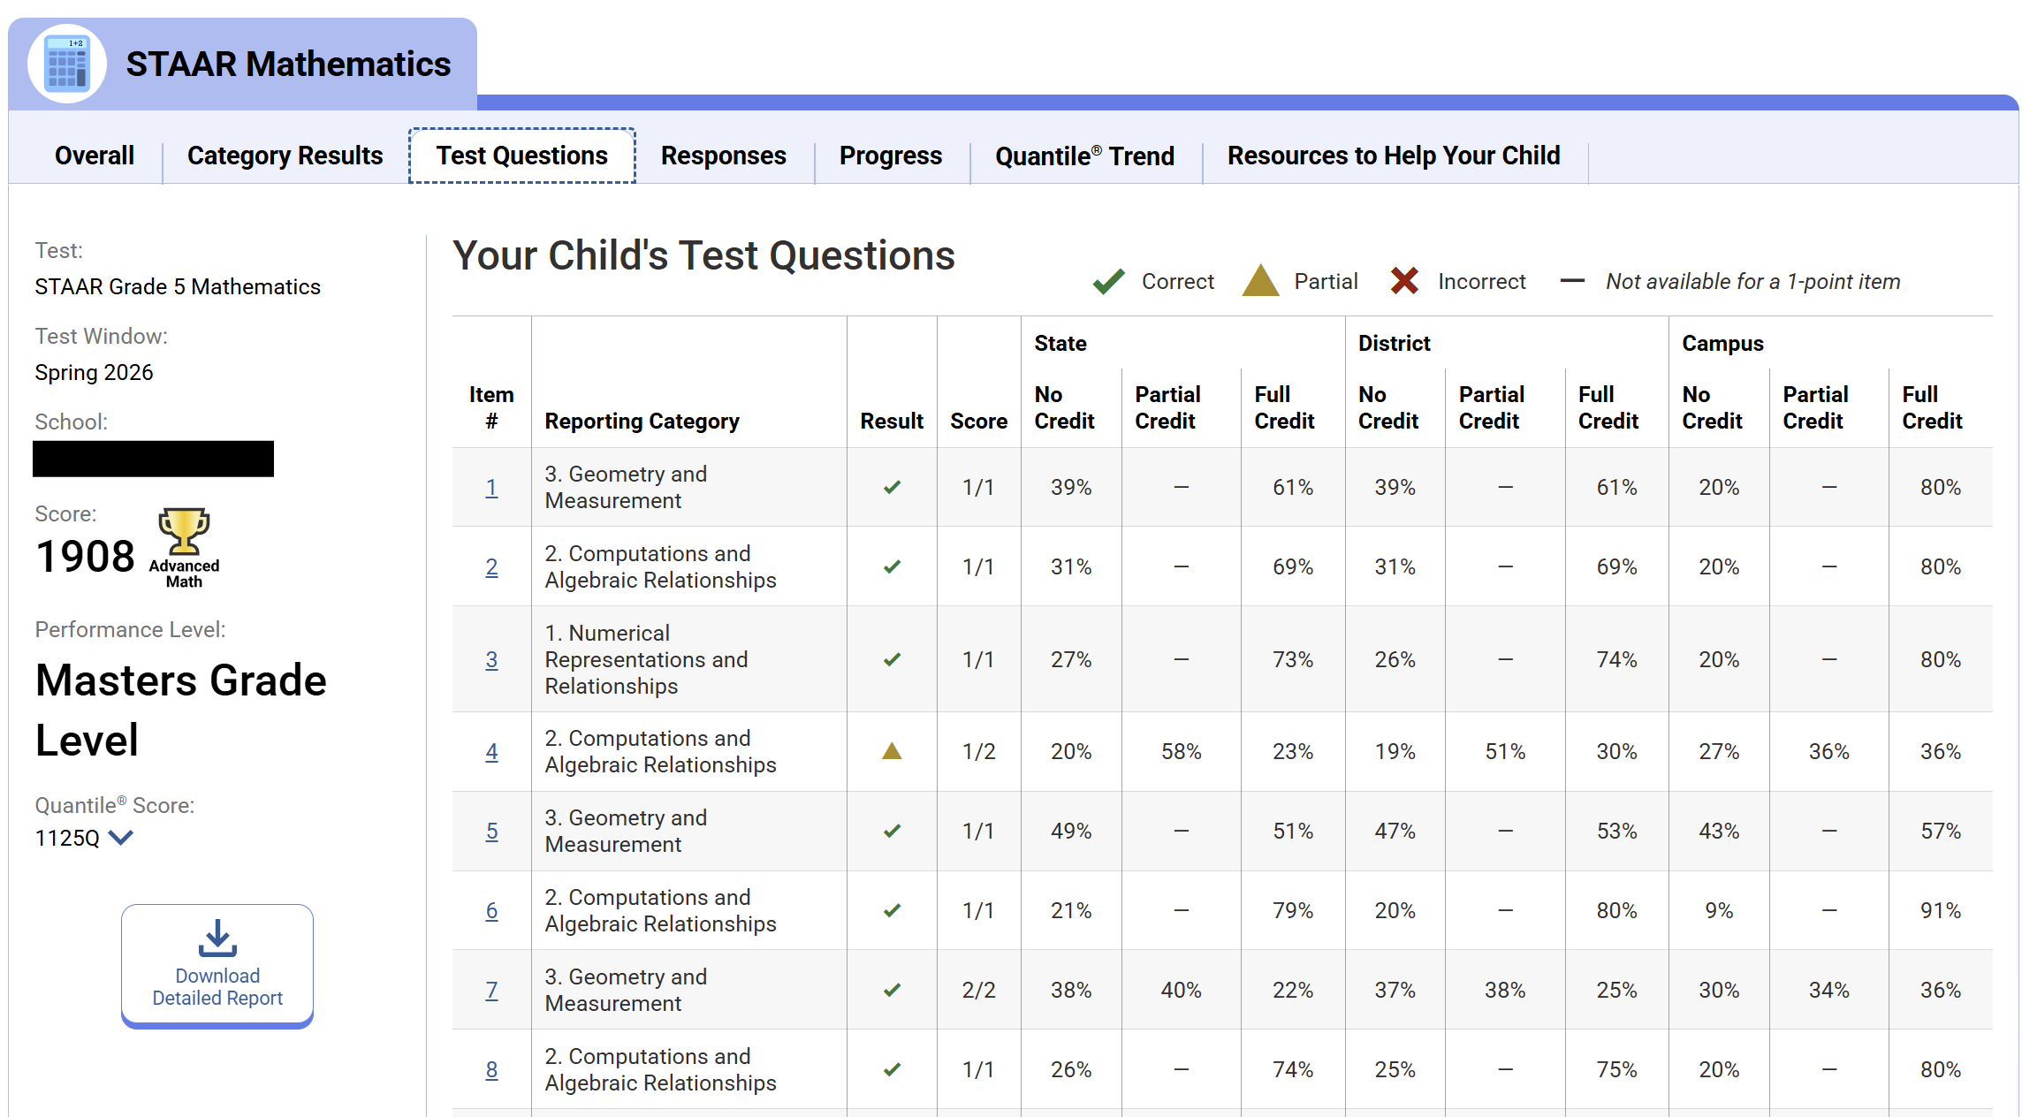Click Your Child's Test Questions heading

pos(703,255)
